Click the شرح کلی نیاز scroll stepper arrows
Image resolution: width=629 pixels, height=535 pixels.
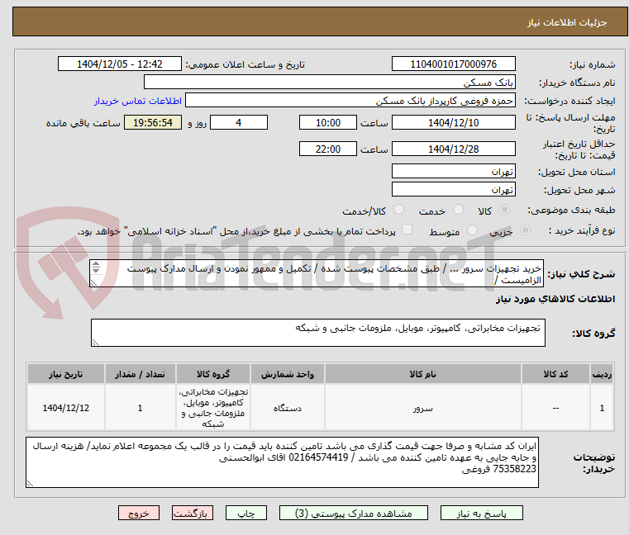pyautogui.click(x=96, y=267)
